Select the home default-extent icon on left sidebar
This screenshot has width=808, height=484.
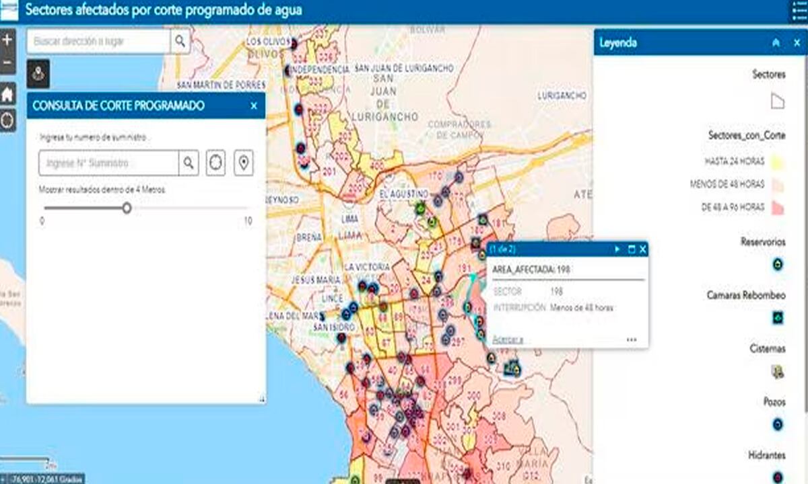tap(6, 95)
